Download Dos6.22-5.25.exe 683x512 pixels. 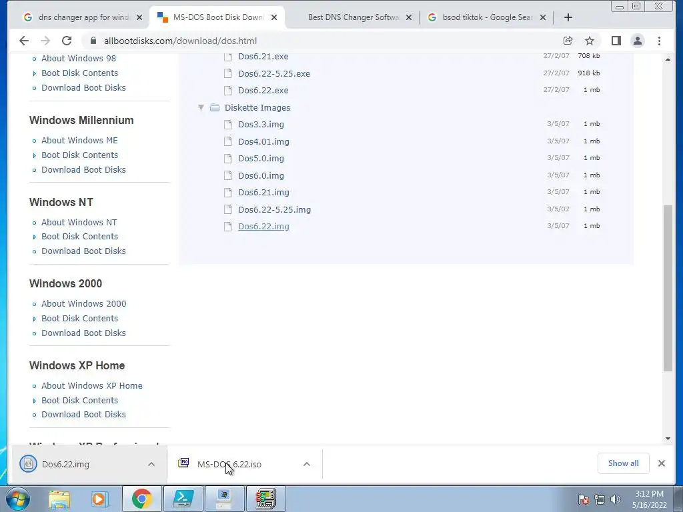274,73
